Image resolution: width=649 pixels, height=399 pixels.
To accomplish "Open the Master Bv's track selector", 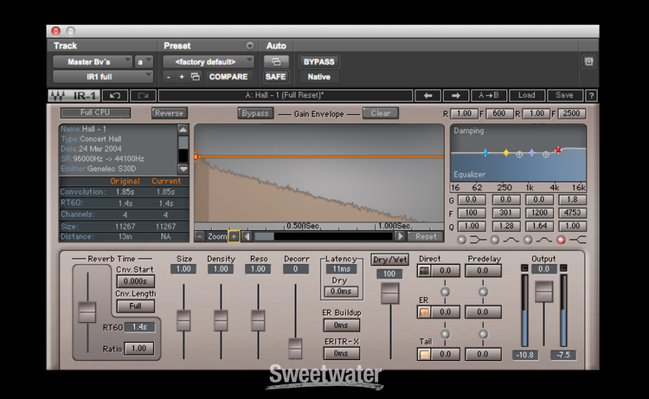I will [93, 61].
